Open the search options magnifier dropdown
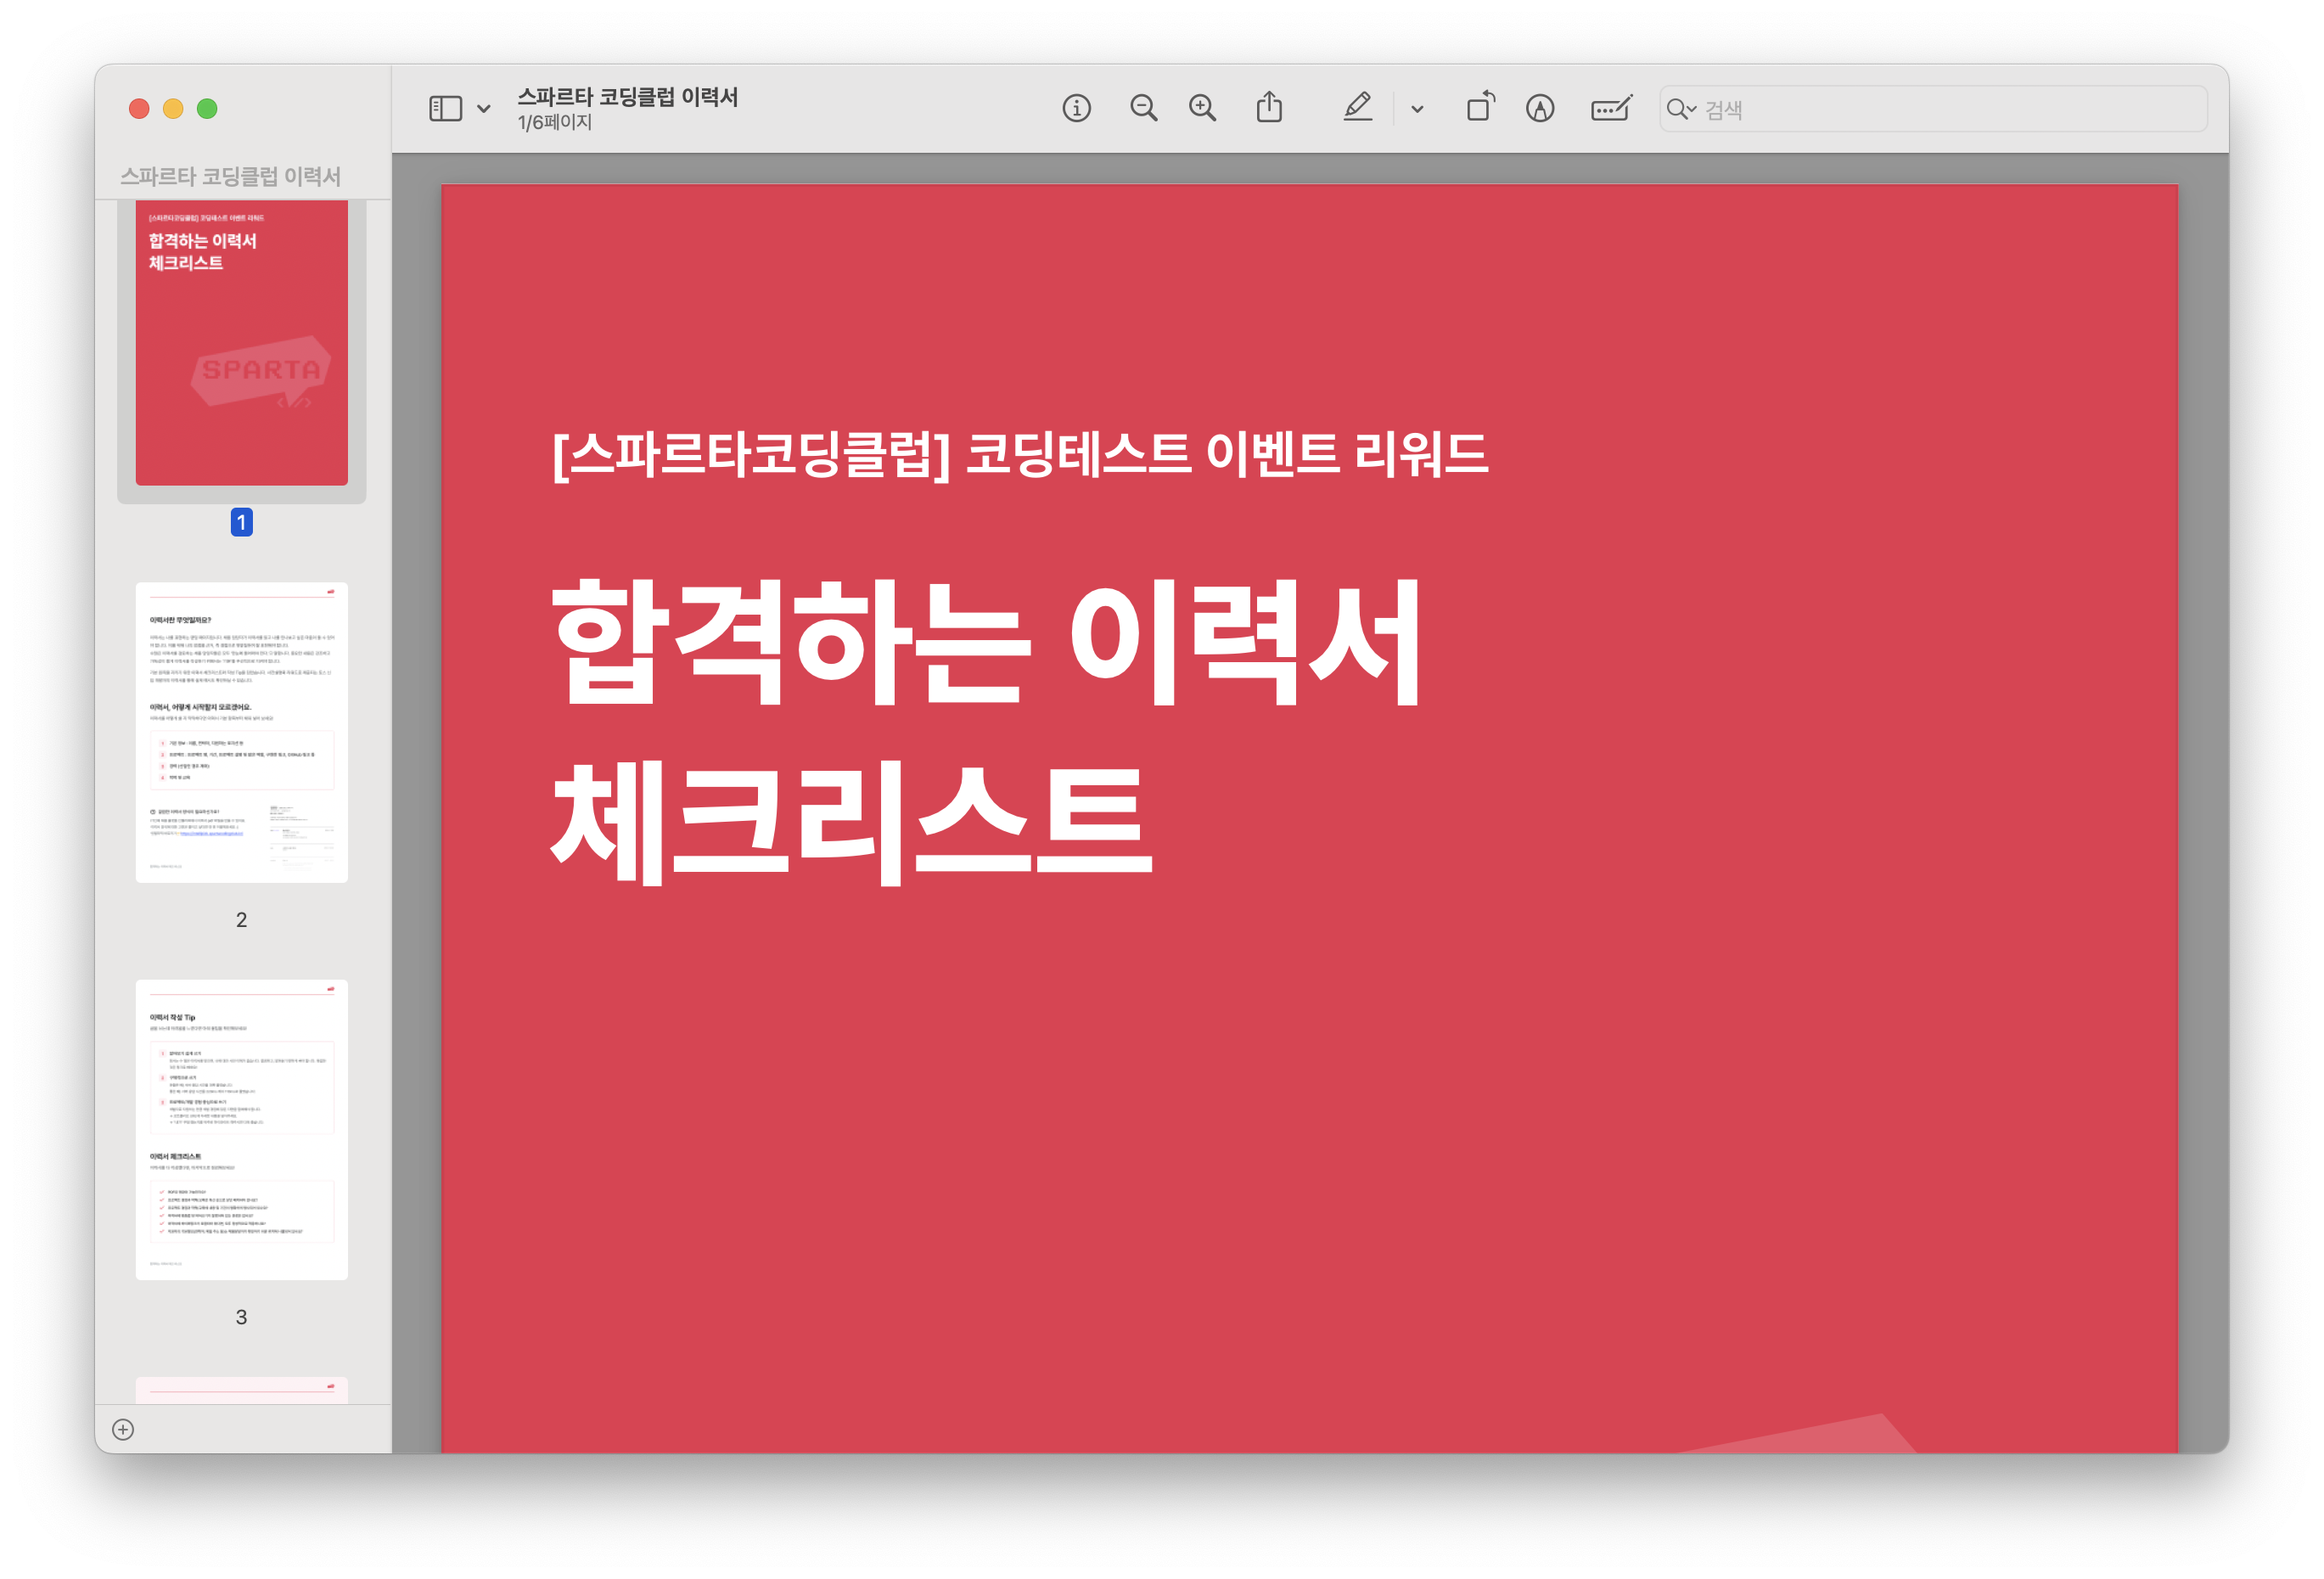 tap(1681, 109)
